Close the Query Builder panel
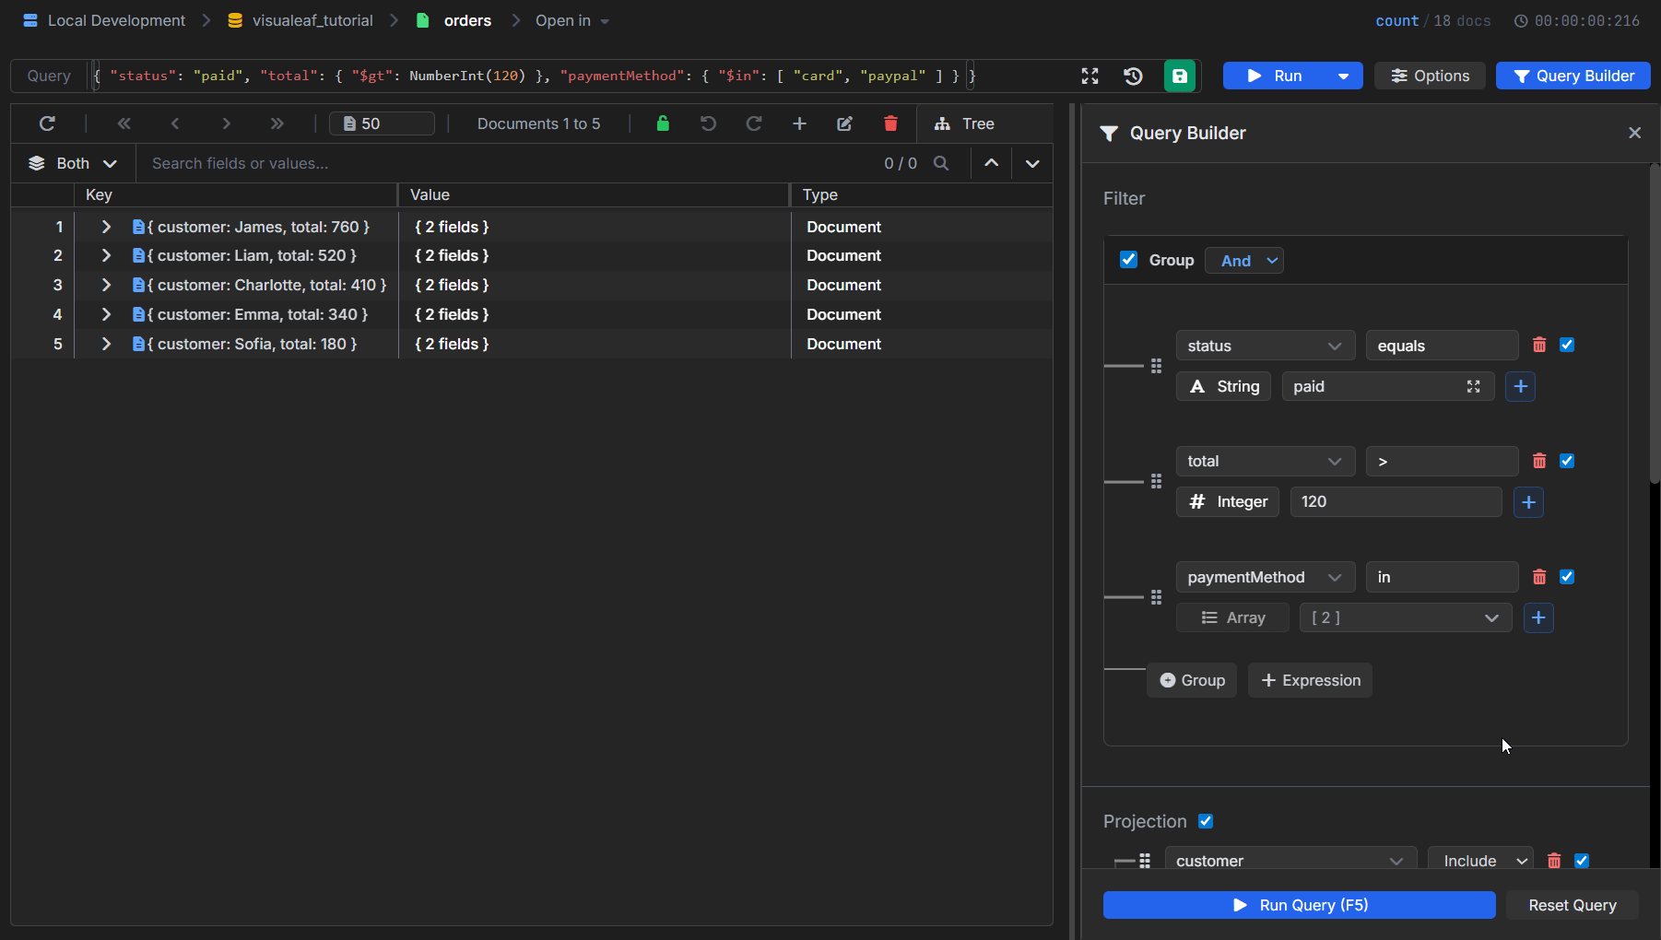The width and height of the screenshot is (1661, 940). [x=1635, y=133]
